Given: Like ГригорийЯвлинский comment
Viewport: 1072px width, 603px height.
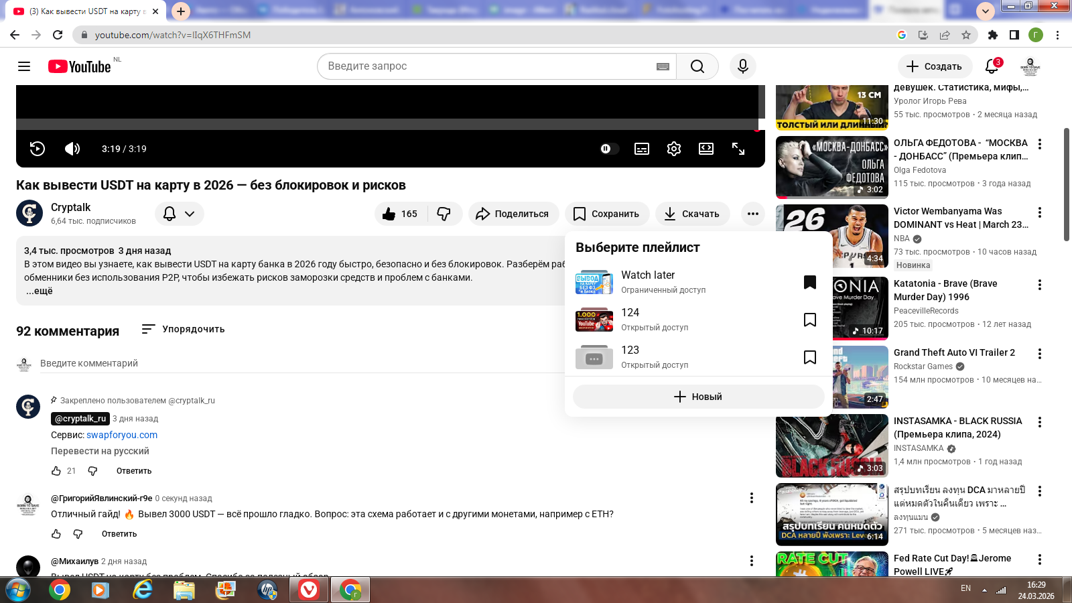Looking at the screenshot, I should coord(56,534).
